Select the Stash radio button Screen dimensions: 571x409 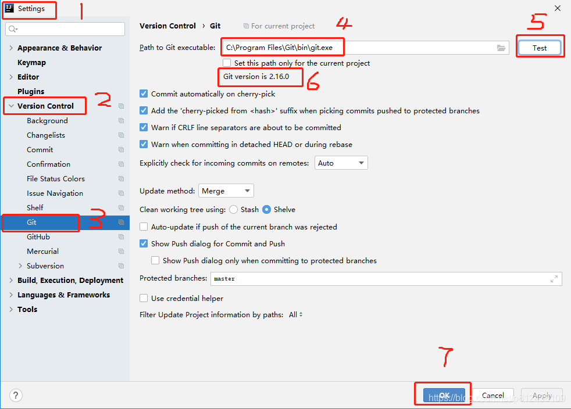click(x=234, y=210)
